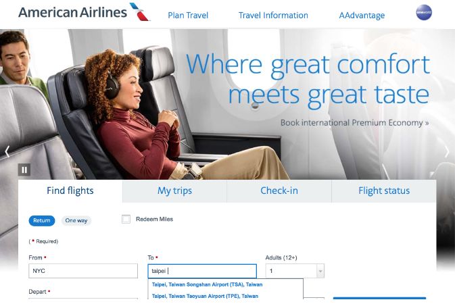Image resolution: width=455 pixels, height=304 pixels.
Task: Switch to the Check-in tab
Action: pos(279,191)
